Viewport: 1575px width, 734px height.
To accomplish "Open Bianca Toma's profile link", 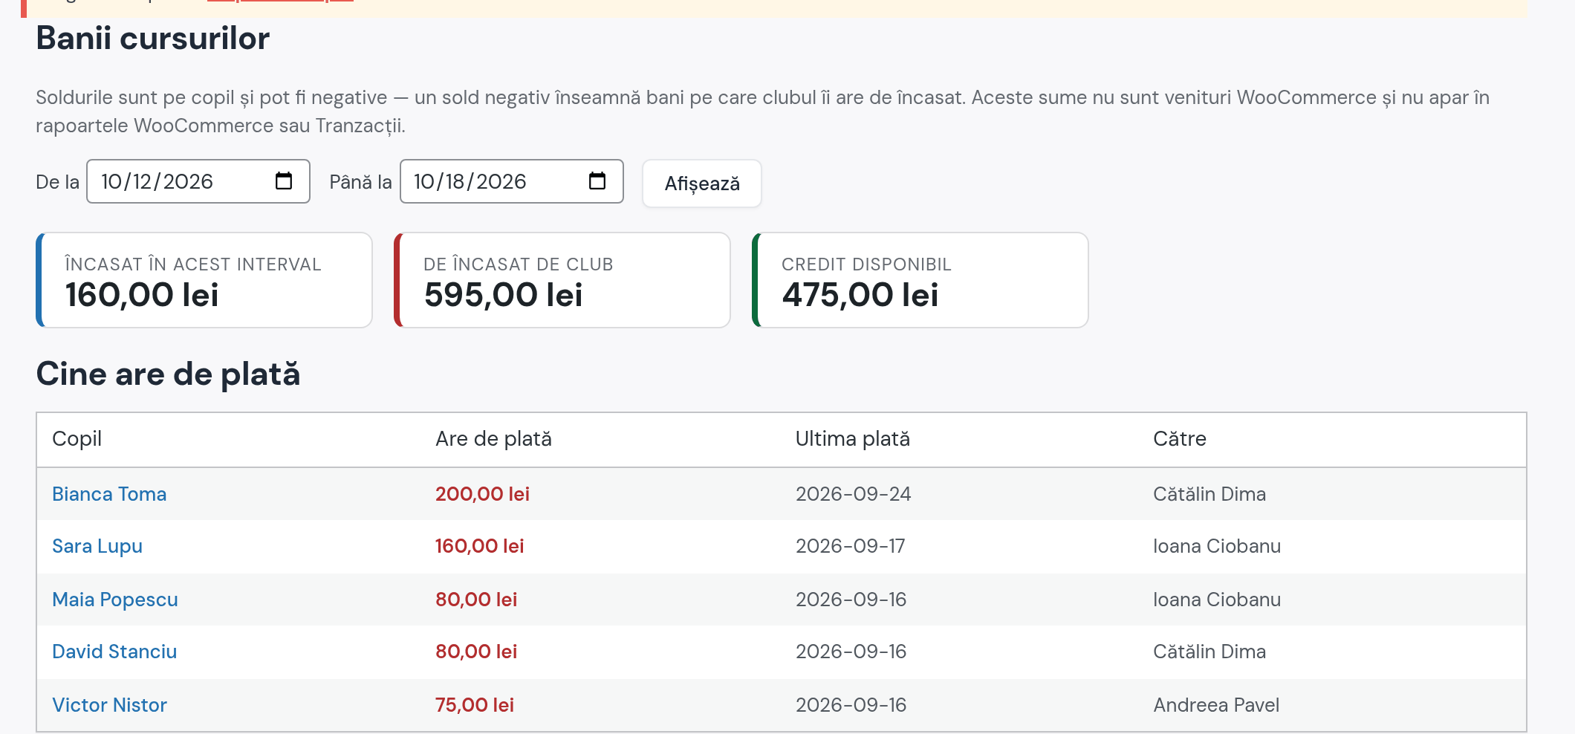I will point(109,494).
